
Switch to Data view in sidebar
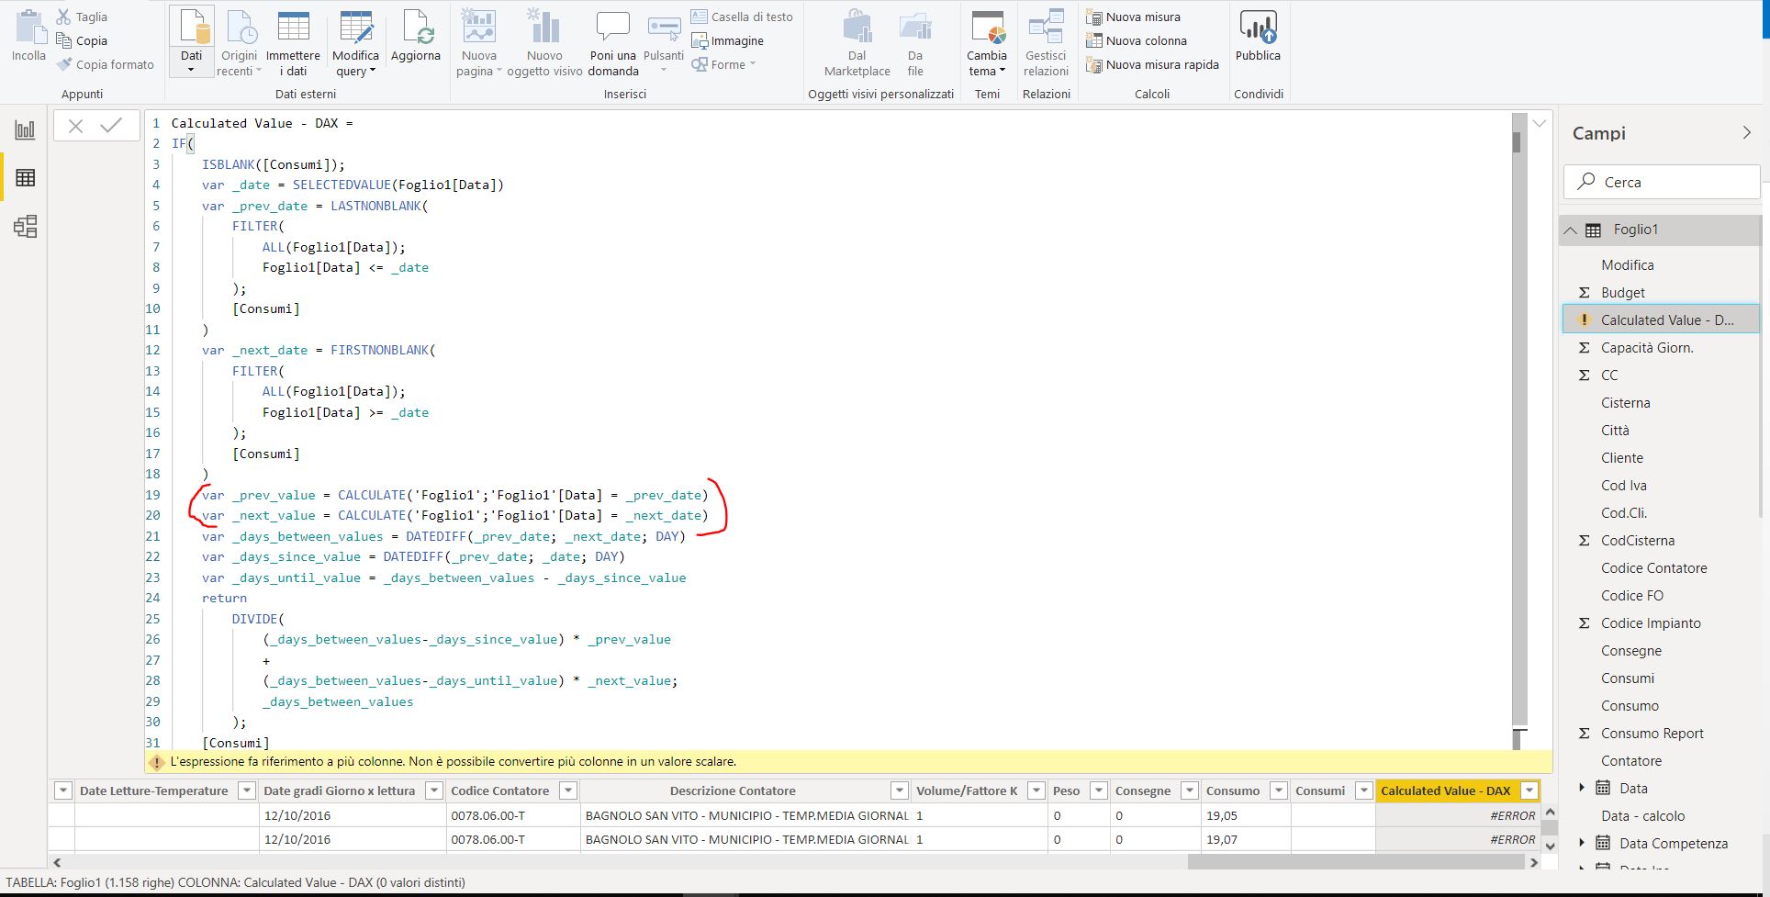26,177
